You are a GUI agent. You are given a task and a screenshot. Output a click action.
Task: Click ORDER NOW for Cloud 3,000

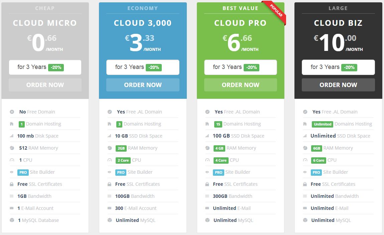pos(143,85)
